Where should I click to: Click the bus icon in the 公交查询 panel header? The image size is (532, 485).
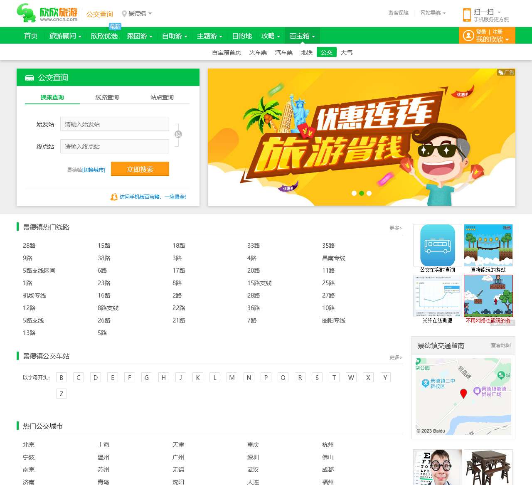(29, 78)
